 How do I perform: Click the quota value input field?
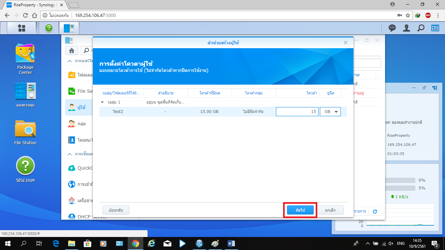(297, 112)
